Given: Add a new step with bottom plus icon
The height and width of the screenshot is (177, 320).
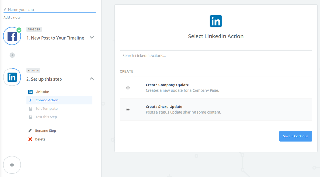Looking at the screenshot, I should click(x=12, y=165).
